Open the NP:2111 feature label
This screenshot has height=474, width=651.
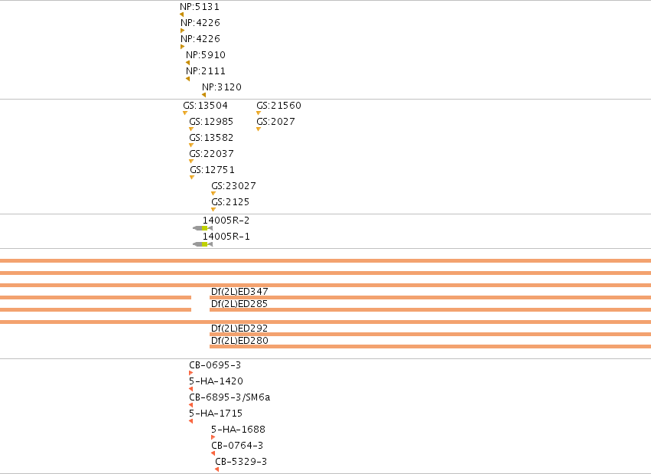point(206,71)
